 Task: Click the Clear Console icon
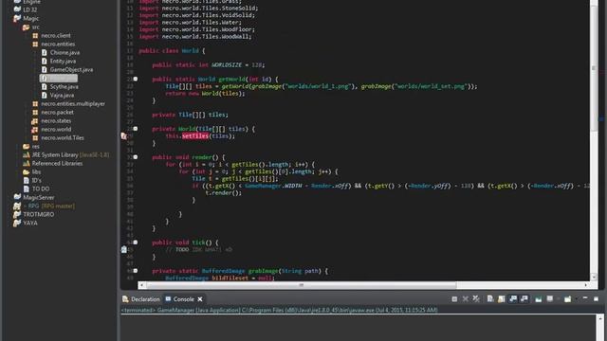490,299
